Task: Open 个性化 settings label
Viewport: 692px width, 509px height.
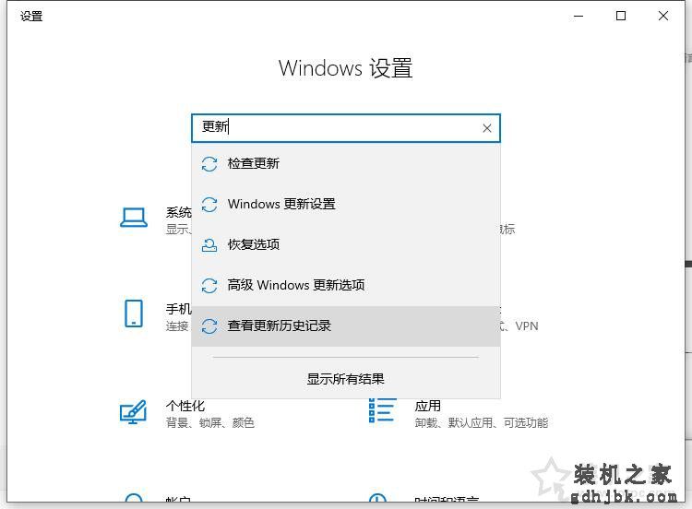Action: (x=185, y=406)
